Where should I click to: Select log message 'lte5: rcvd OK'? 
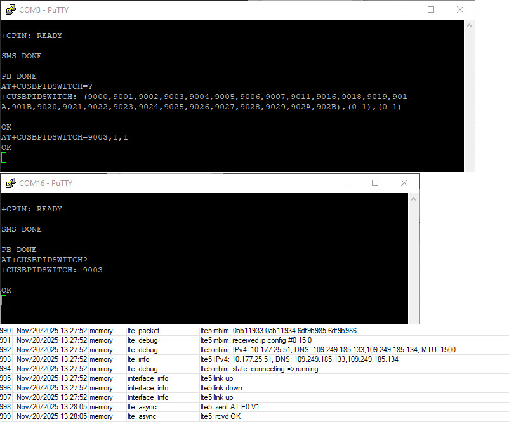click(x=221, y=416)
